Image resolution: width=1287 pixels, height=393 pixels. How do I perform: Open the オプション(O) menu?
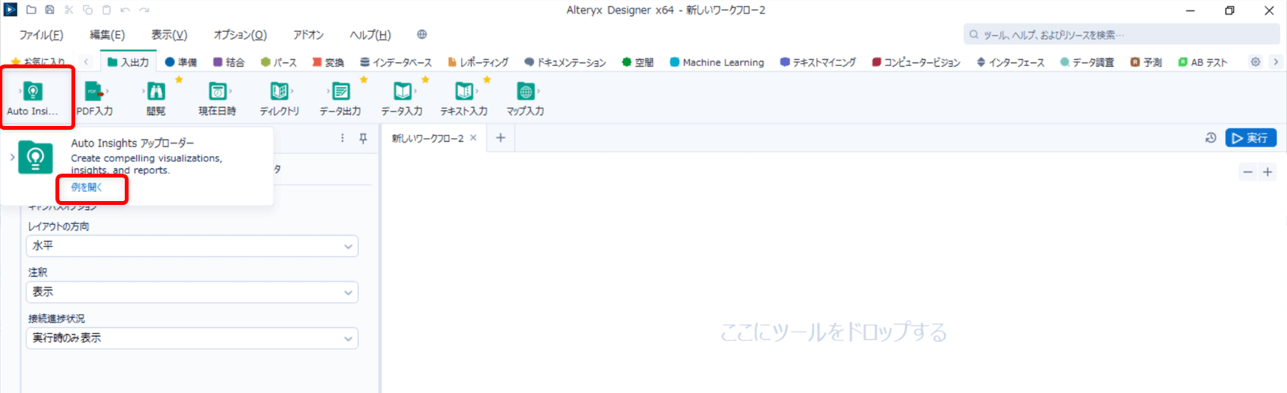pos(240,35)
